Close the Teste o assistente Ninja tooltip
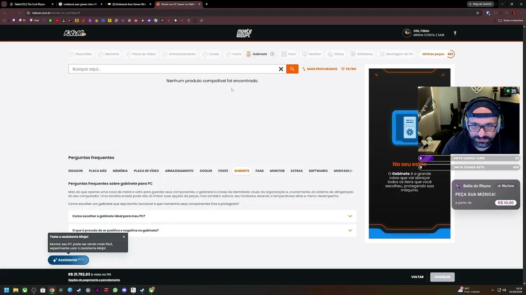Screen dimensions: 526x295 pyautogui.click(x=124, y=237)
